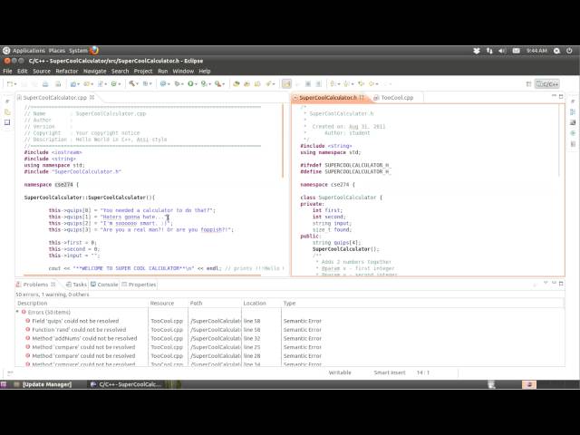Screen dimensions: 580x435
Task: Click the Previous Annotation arrow icon
Action: pyautogui.click(x=346, y=84)
